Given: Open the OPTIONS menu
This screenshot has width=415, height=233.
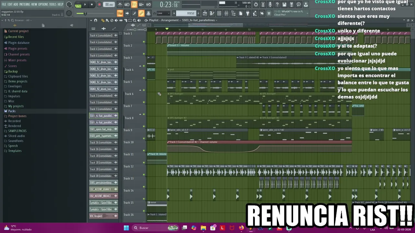Looking at the screenshot, I should 43,4.
